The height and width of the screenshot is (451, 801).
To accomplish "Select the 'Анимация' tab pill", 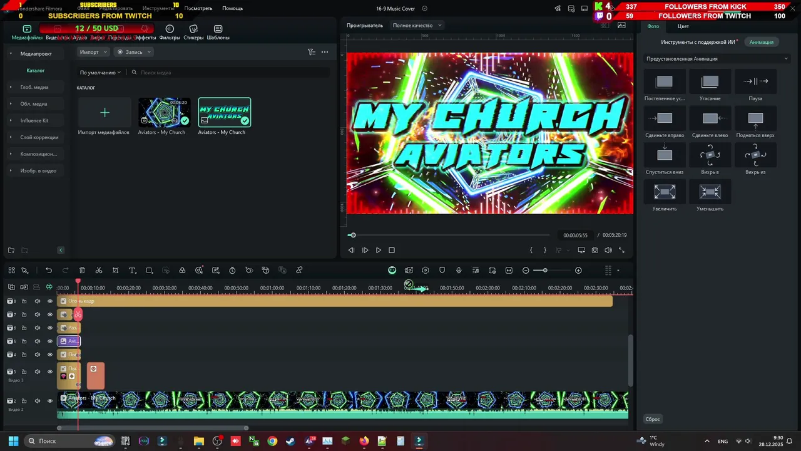I will (762, 42).
